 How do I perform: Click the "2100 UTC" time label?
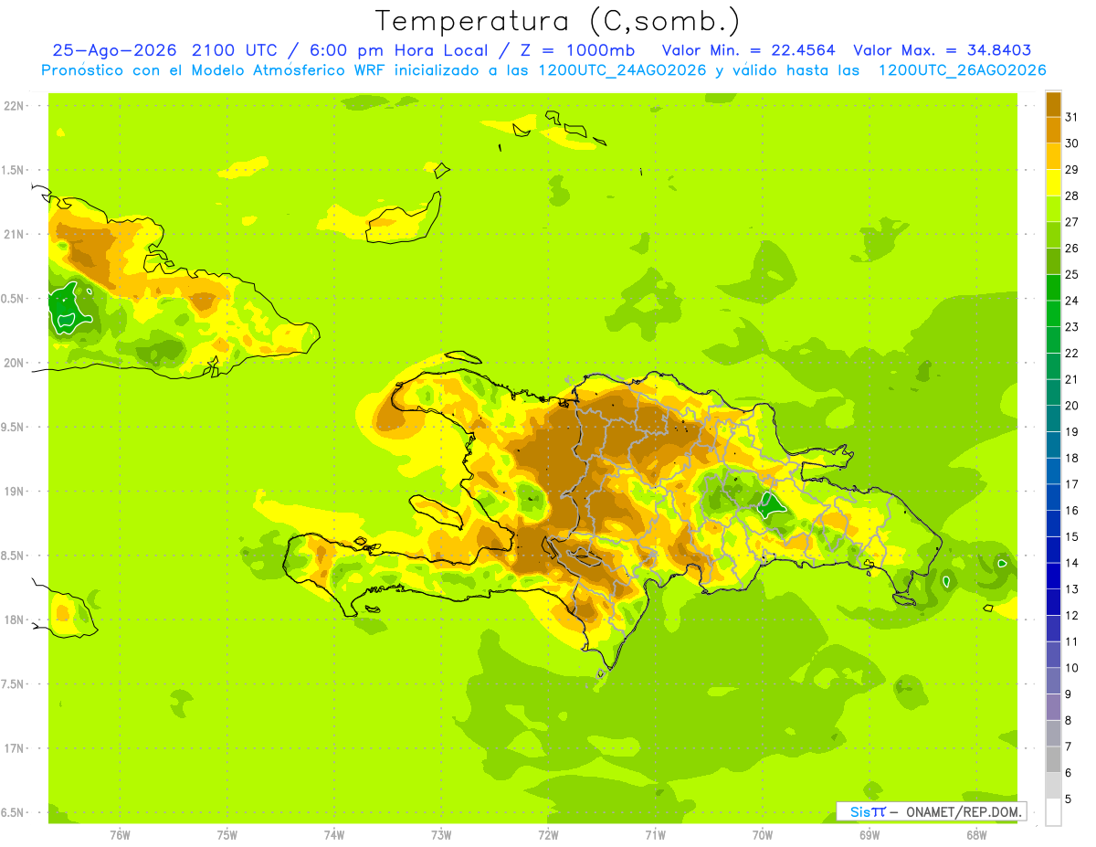coord(235,50)
